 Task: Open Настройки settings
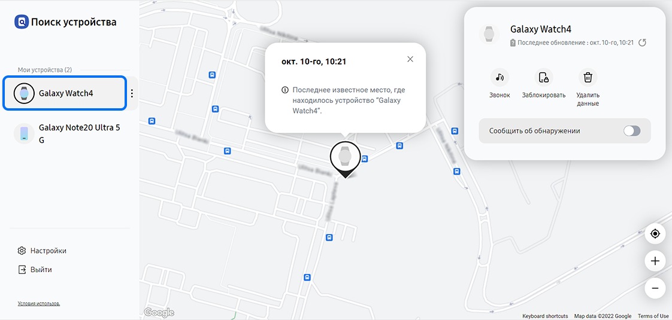(42, 251)
